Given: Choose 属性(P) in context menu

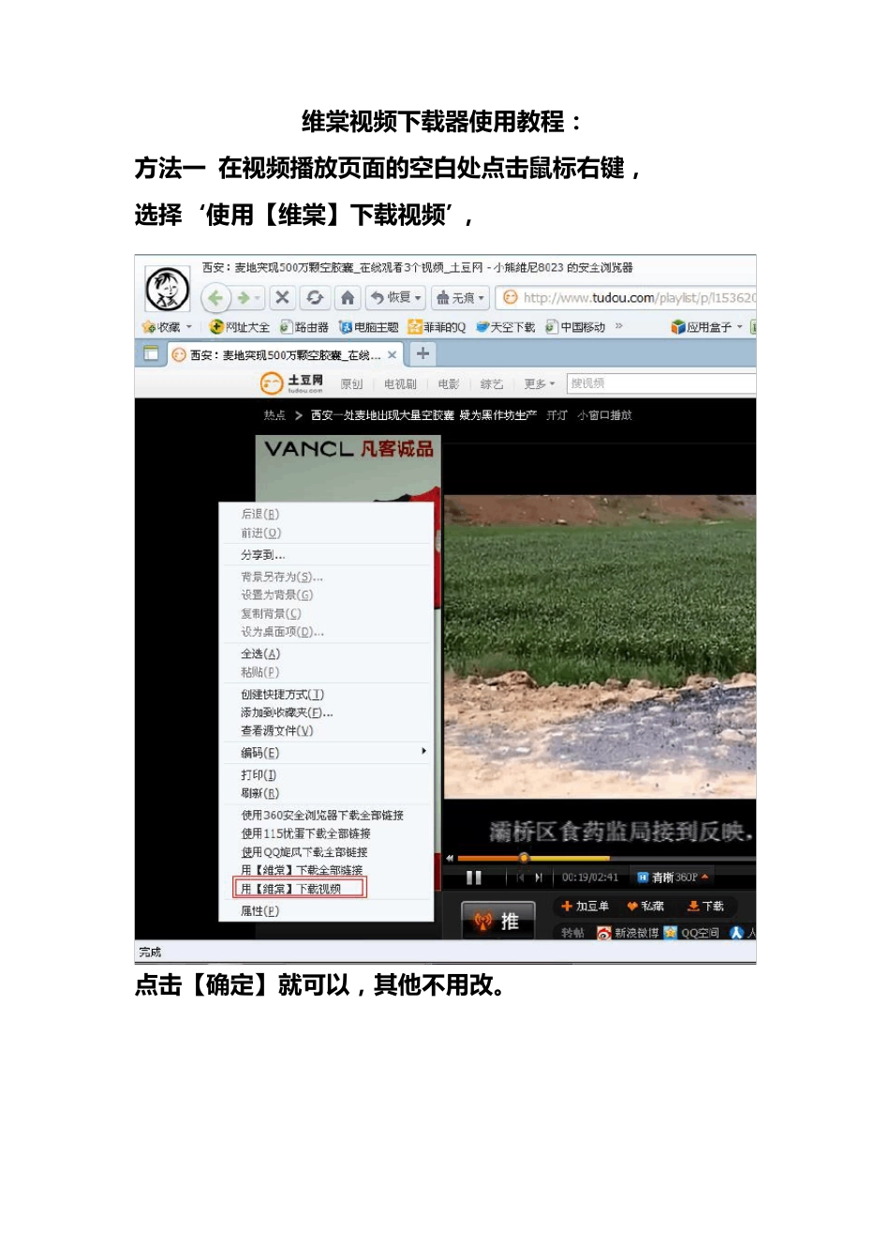Looking at the screenshot, I should click(x=326, y=911).
